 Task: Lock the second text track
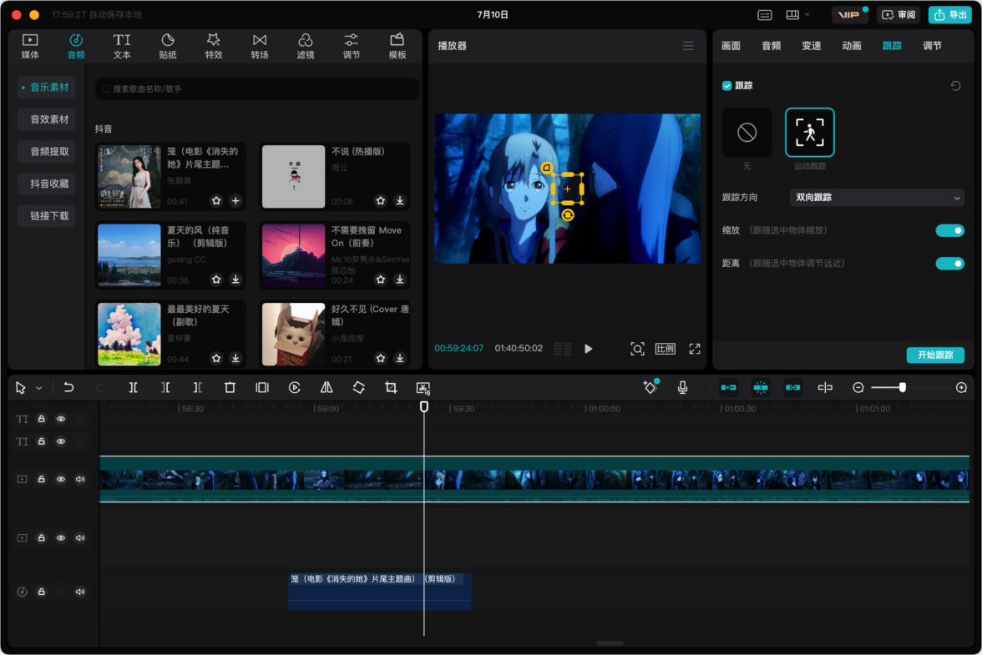pyautogui.click(x=42, y=441)
